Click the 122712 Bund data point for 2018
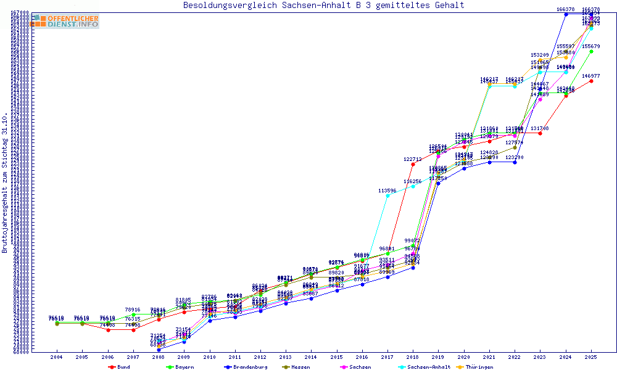 pos(413,164)
